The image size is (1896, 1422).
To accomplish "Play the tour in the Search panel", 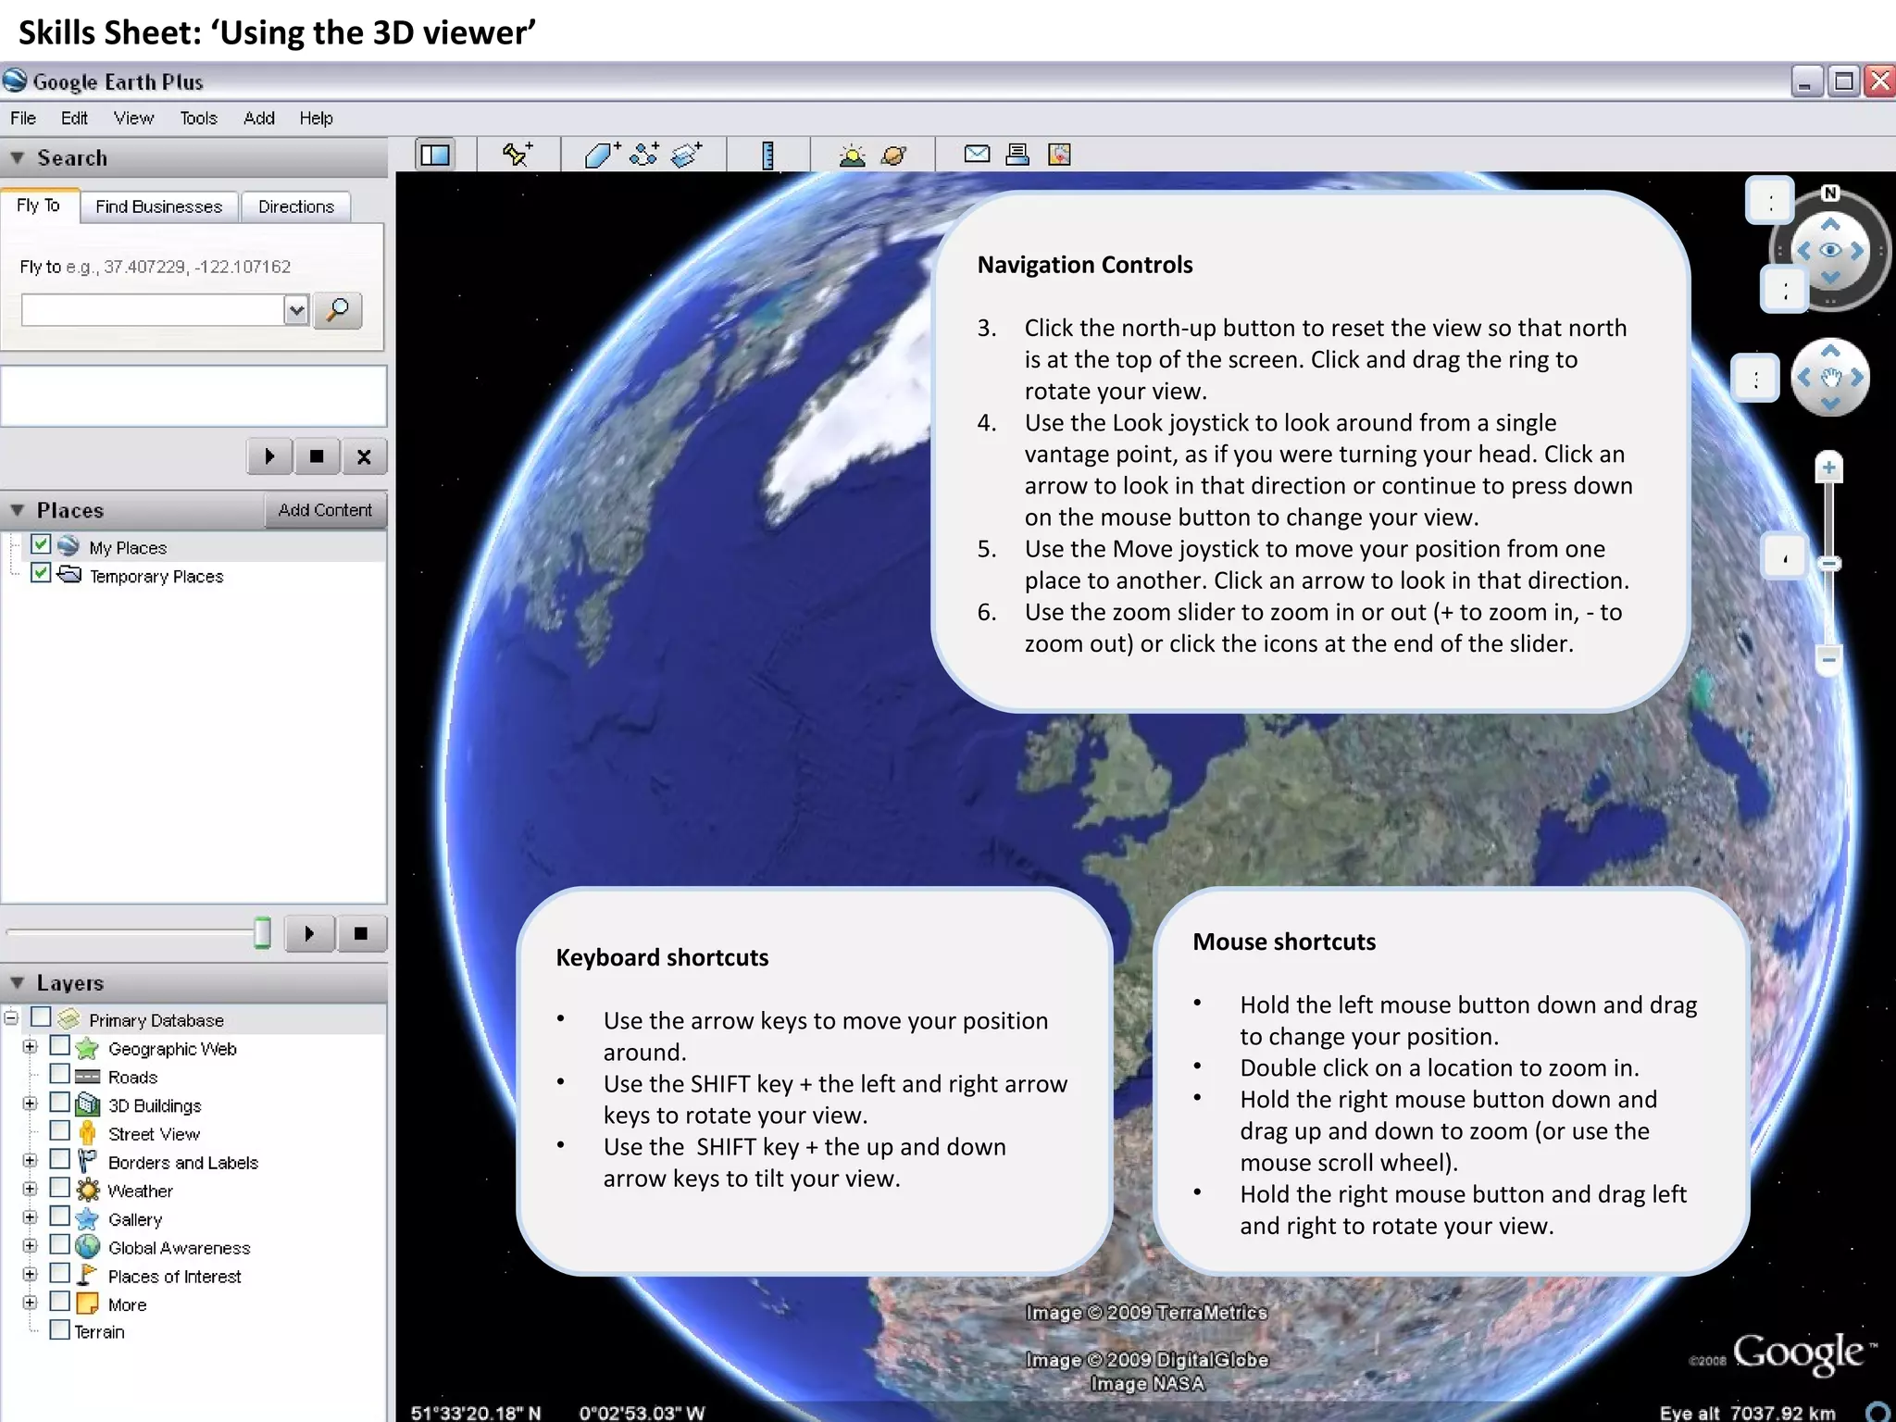I will pos(269,456).
